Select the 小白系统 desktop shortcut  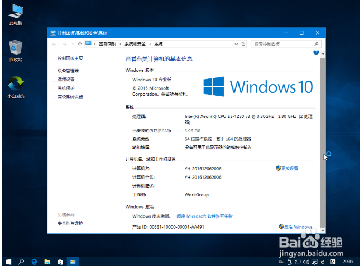pos(16,87)
